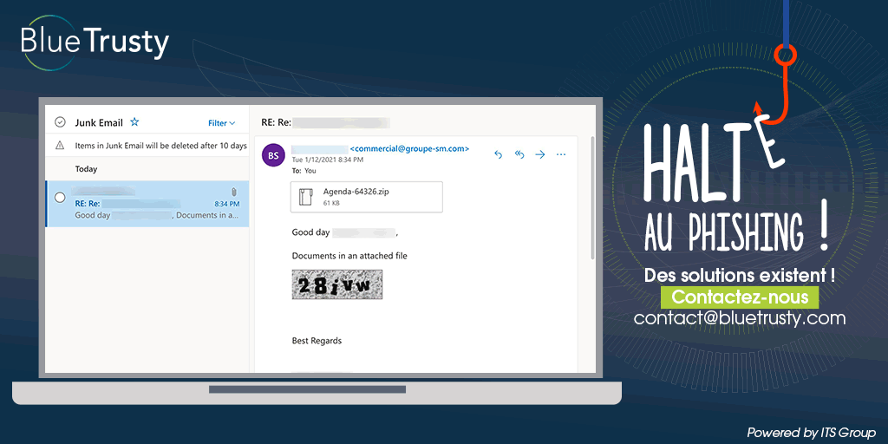Click the 'Documents in an attached file' text
The image size is (888, 444).
[x=349, y=256]
